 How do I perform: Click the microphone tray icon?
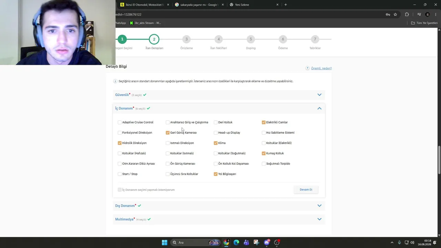coord(399,242)
